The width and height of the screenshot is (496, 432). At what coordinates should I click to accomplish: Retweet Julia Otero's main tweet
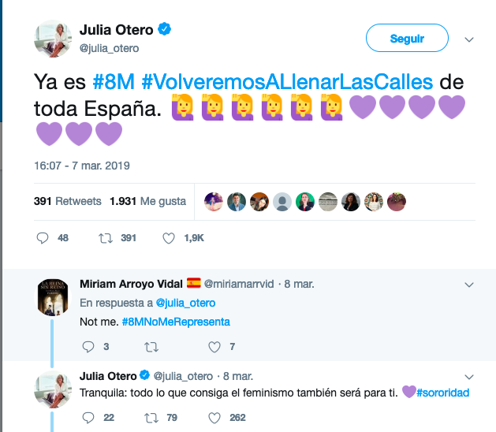click(106, 238)
